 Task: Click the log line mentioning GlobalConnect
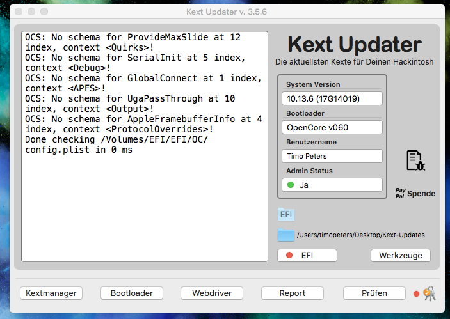(143, 78)
